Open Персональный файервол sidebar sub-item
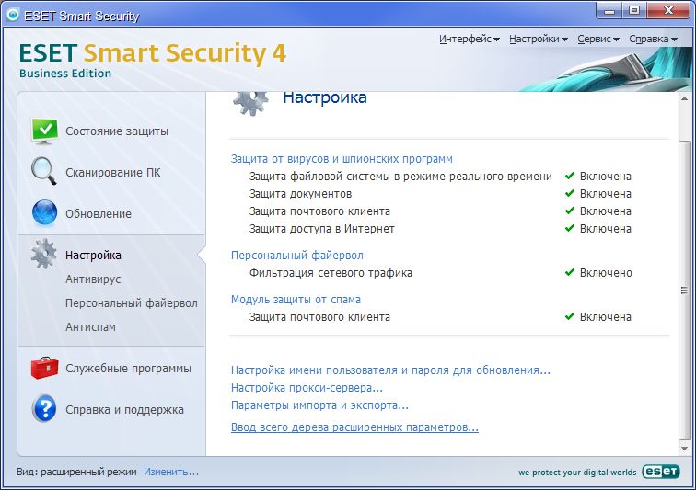The height and width of the screenshot is (490, 696). tap(132, 303)
